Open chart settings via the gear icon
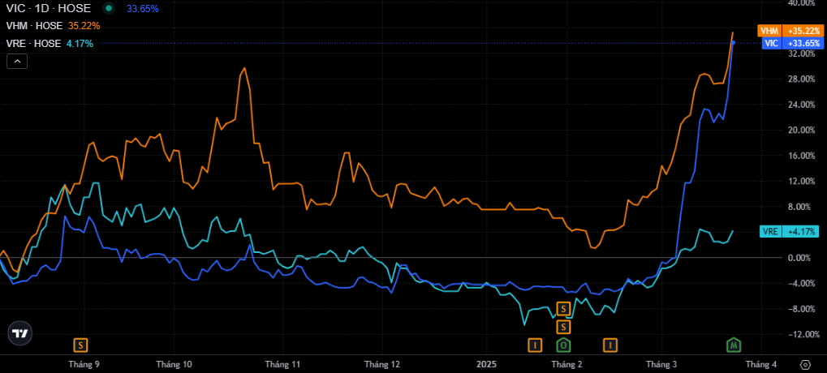 805,365
